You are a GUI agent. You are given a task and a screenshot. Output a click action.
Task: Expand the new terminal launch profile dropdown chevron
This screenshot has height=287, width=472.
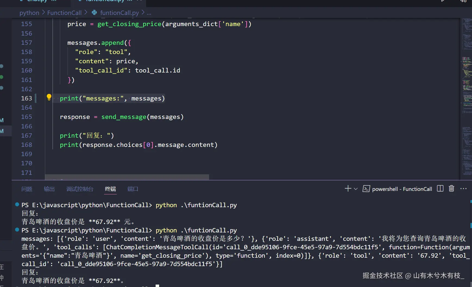coord(356,189)
